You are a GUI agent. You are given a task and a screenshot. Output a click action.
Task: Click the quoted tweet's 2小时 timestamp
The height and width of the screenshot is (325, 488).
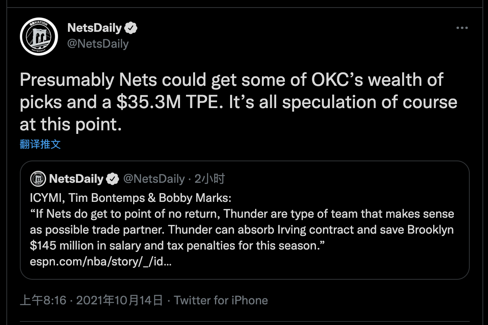(209, 179)
